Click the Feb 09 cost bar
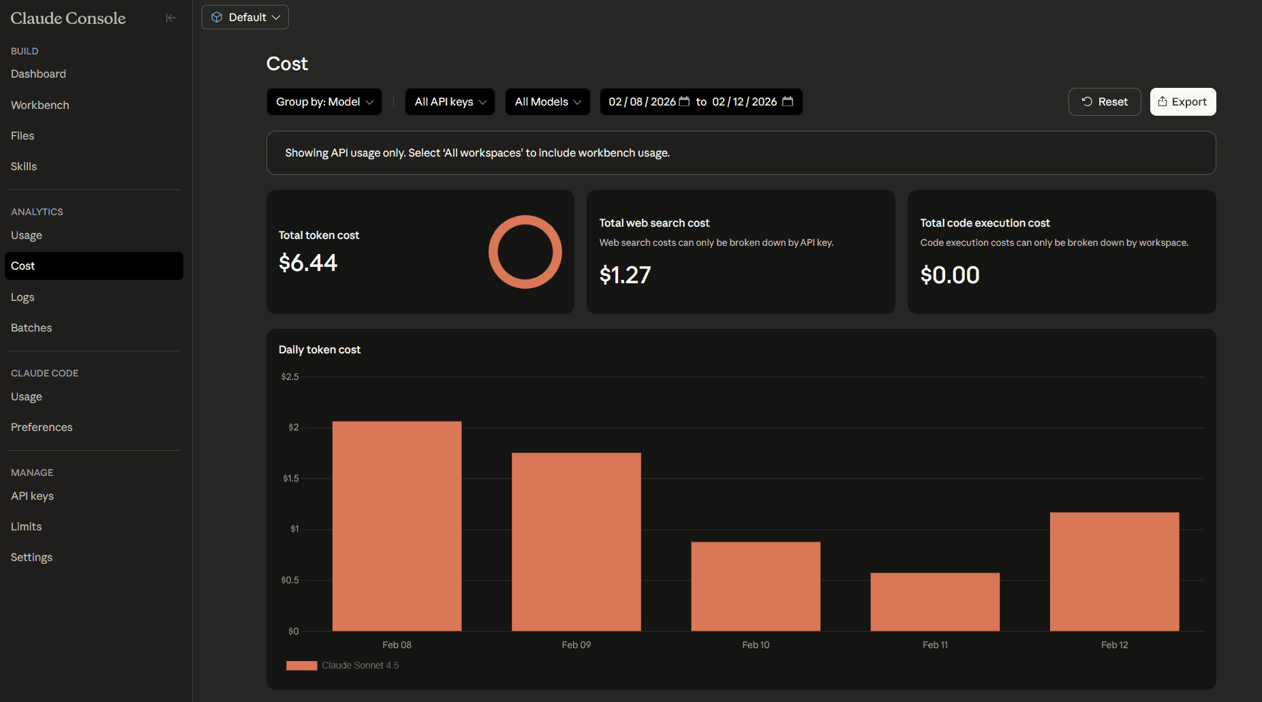 576,541
